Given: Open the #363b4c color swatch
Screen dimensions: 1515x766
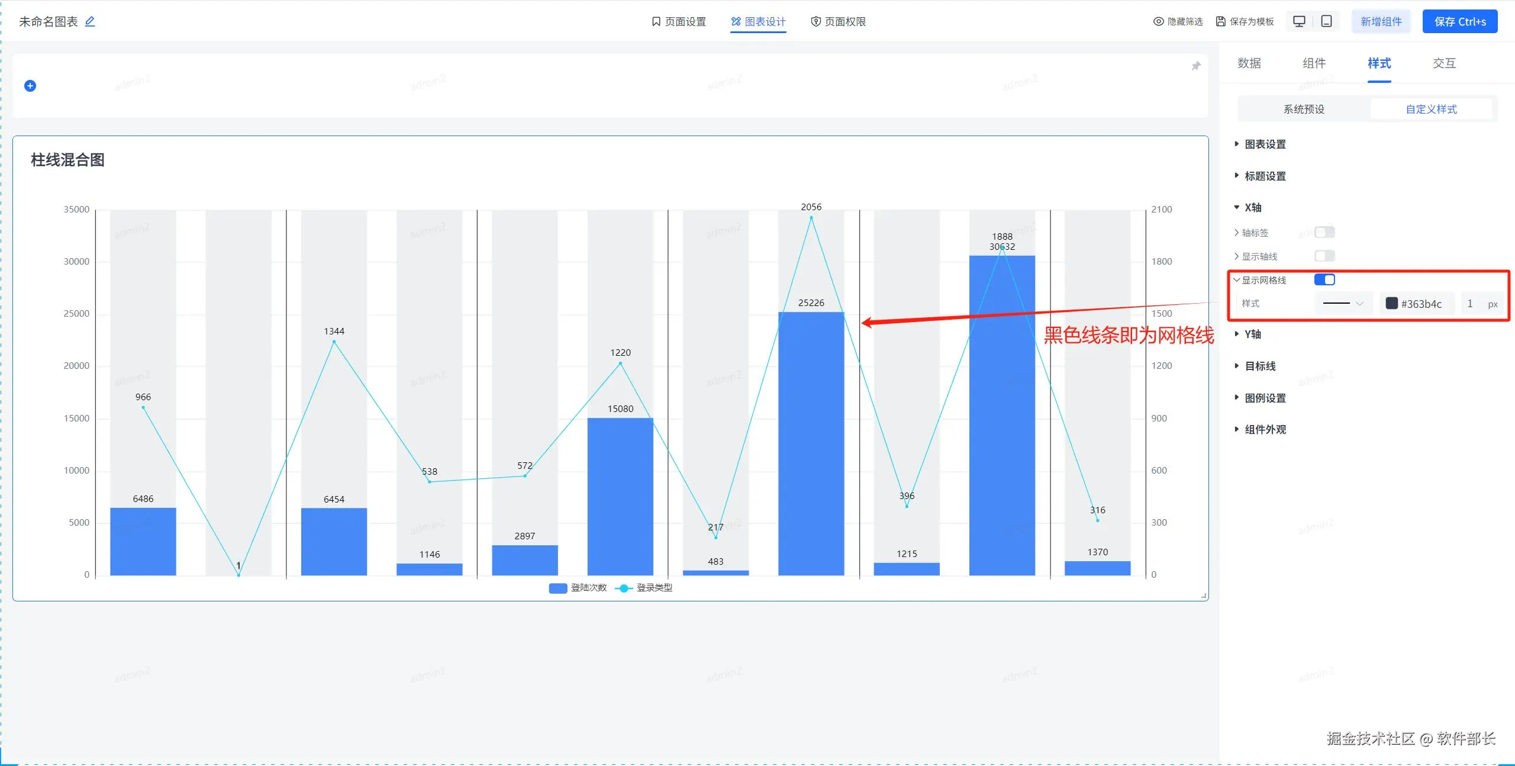Looking at the screenshot, I should (1392, 304).
